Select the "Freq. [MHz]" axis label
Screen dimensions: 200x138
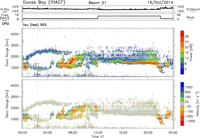click(x=4, y=17)
